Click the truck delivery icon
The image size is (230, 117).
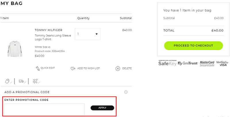(x=21, y=81)
